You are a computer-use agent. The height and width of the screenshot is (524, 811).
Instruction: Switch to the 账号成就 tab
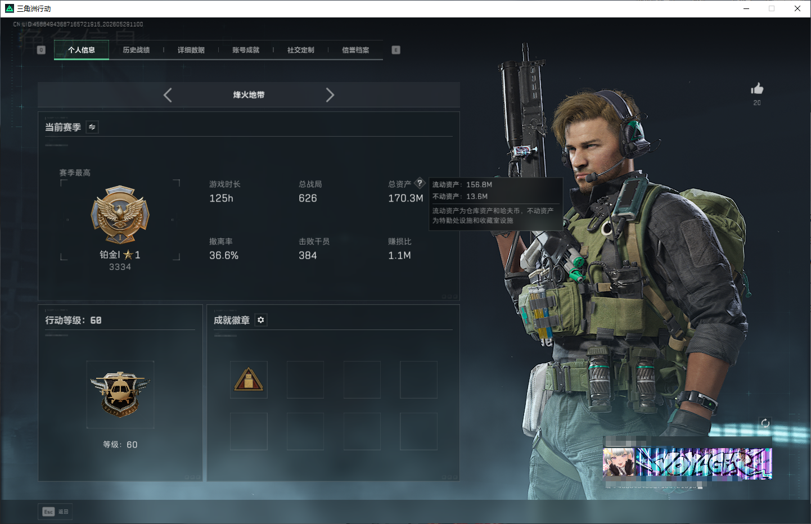(x=246, y=50)
